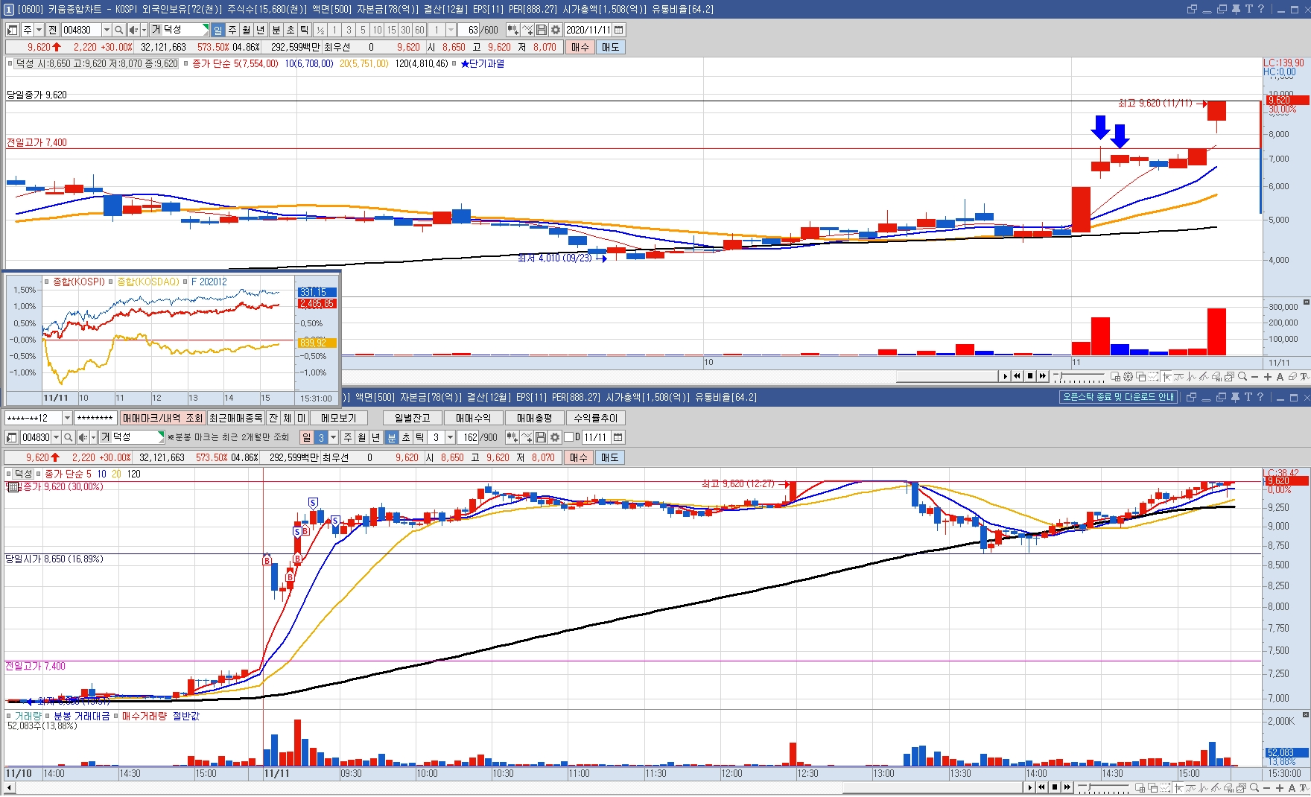Image resolution: width=1311 pixels, height=797 pixels.
Task: Click the zoom magnifier in lower chart bottom toolbar
Action: click(1254, 787)
